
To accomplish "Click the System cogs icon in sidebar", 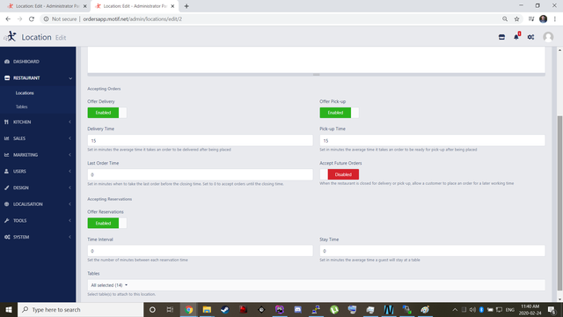I will tap(7, 237).
